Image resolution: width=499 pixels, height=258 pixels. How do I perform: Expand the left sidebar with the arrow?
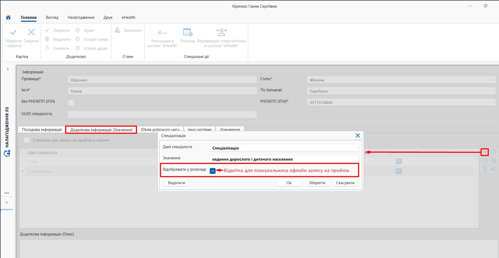tap(8, 69)
